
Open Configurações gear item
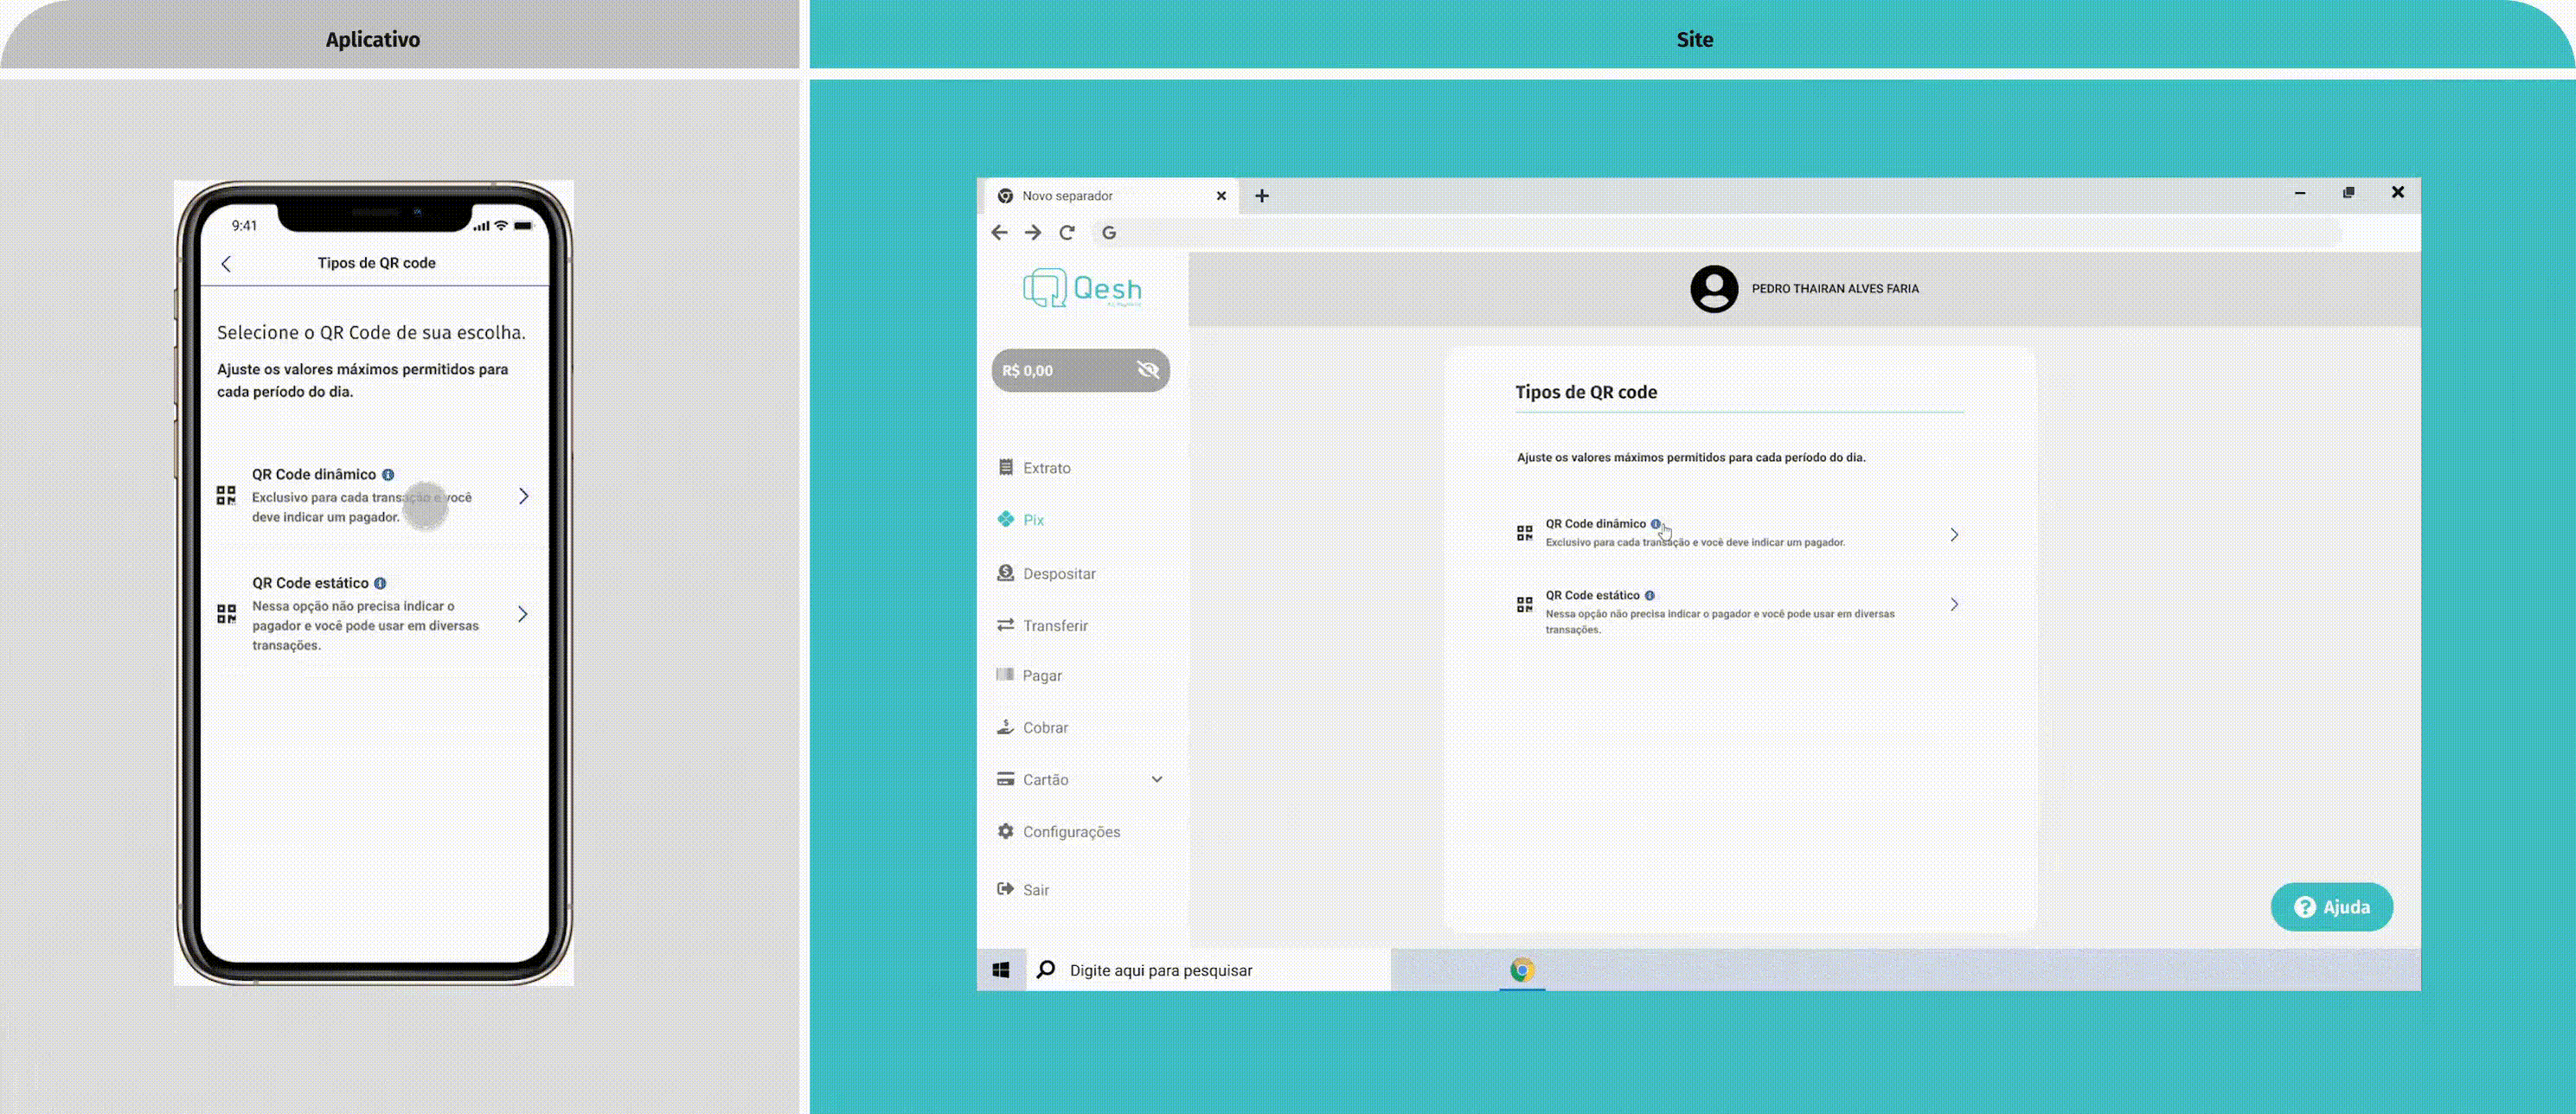point(1070,831)
